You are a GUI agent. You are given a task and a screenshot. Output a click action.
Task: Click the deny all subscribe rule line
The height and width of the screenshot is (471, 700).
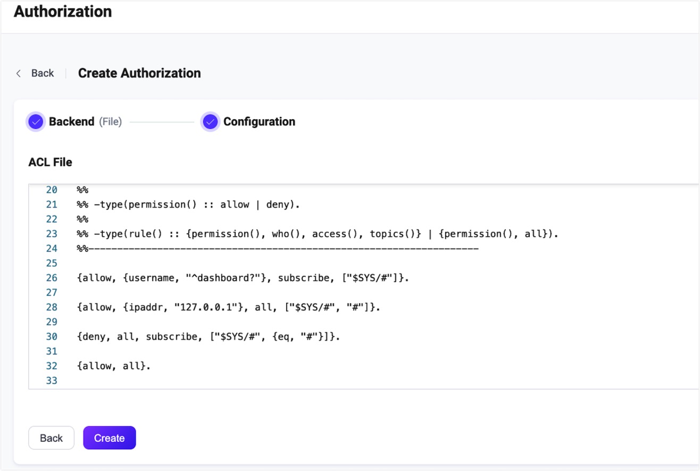coord(208,336)
